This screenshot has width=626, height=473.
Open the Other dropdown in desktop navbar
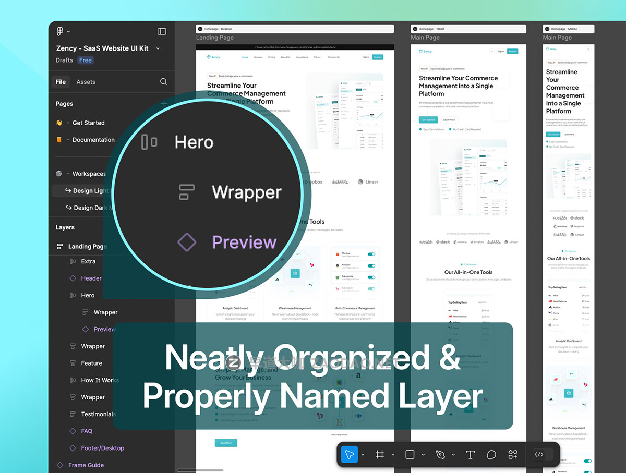coord(318,57)
